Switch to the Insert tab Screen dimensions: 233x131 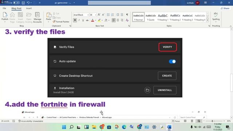29,8
